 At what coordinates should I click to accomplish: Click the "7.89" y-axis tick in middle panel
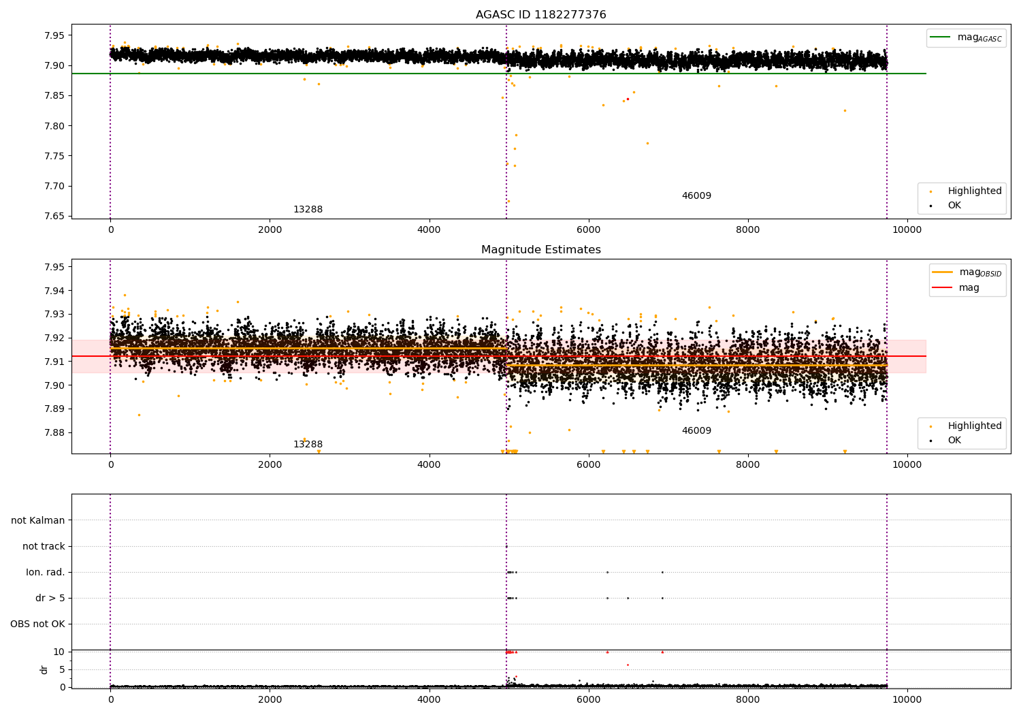[x=54, y=409]
